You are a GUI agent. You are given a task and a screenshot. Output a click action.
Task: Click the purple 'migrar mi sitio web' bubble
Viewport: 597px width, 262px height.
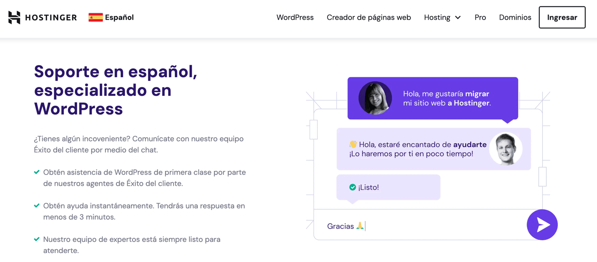pos(433,98)
